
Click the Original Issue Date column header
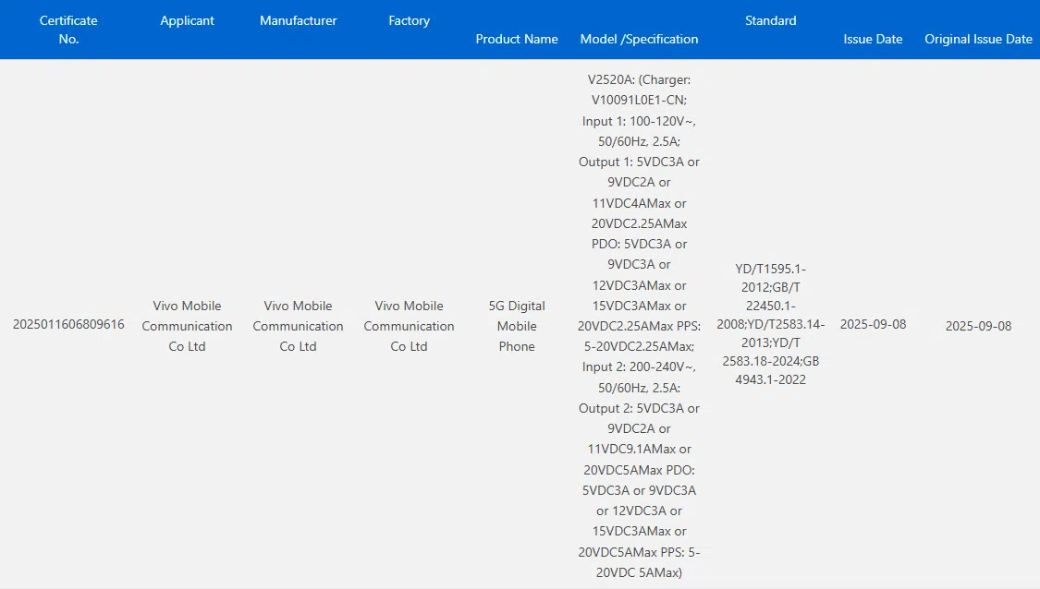coord(978,39)
